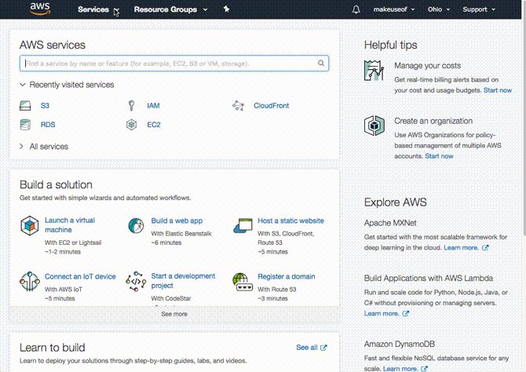The width and height of the screenshot is (526, 372).
Task: Open the Ohio region menu
Action: [x=435, y=9]
